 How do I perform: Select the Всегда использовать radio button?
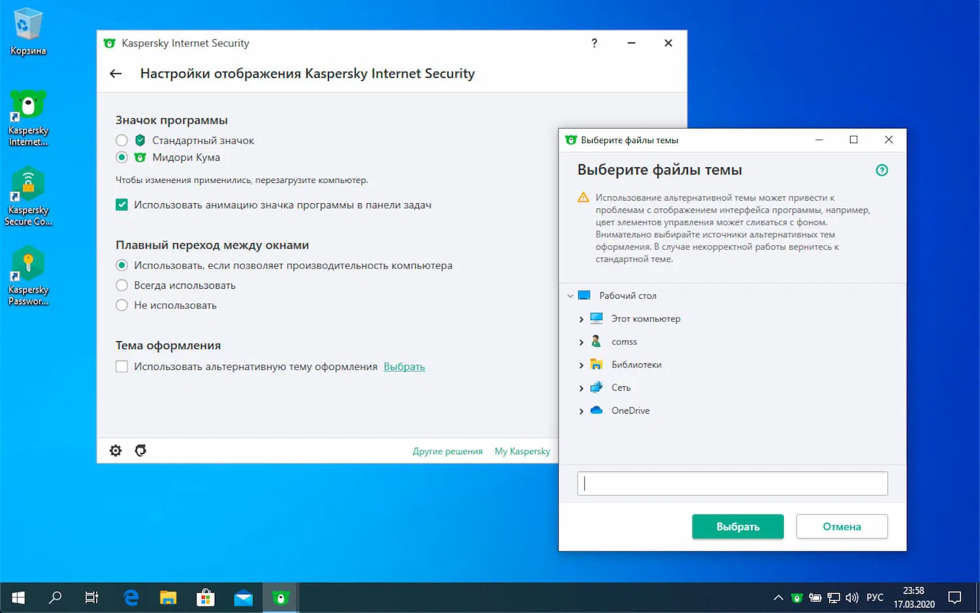(x=122, y=285)
